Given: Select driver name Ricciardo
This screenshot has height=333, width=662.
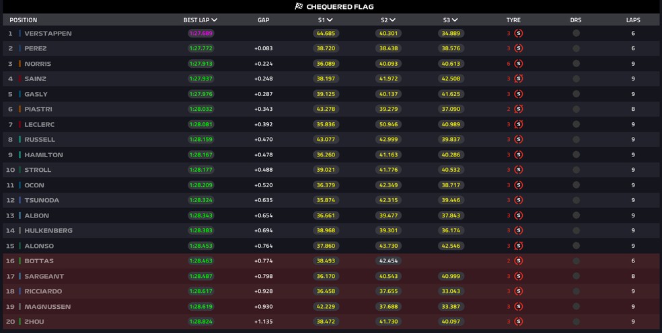Looking at the screenshot, I should (x=43, y=291).
